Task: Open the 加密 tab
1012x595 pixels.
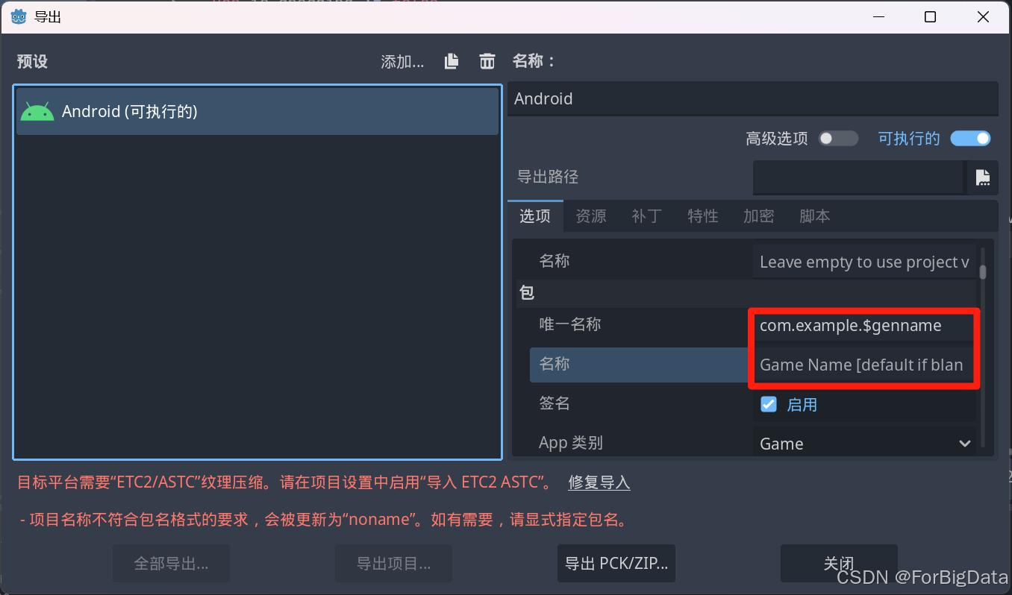Action: pyautogui.click(x=759, y=216)
